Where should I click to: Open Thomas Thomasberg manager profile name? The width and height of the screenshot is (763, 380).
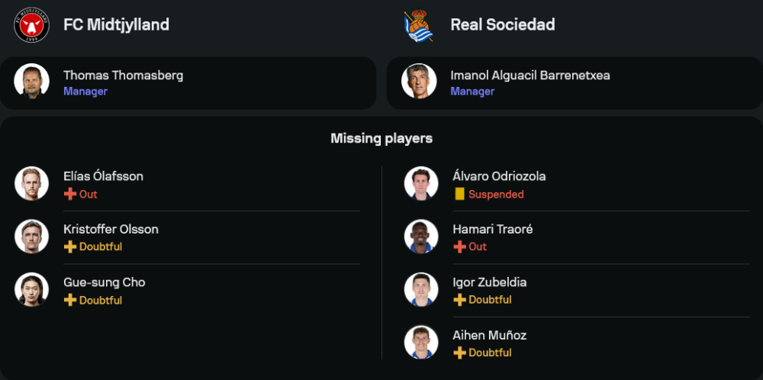coord(123,76)
